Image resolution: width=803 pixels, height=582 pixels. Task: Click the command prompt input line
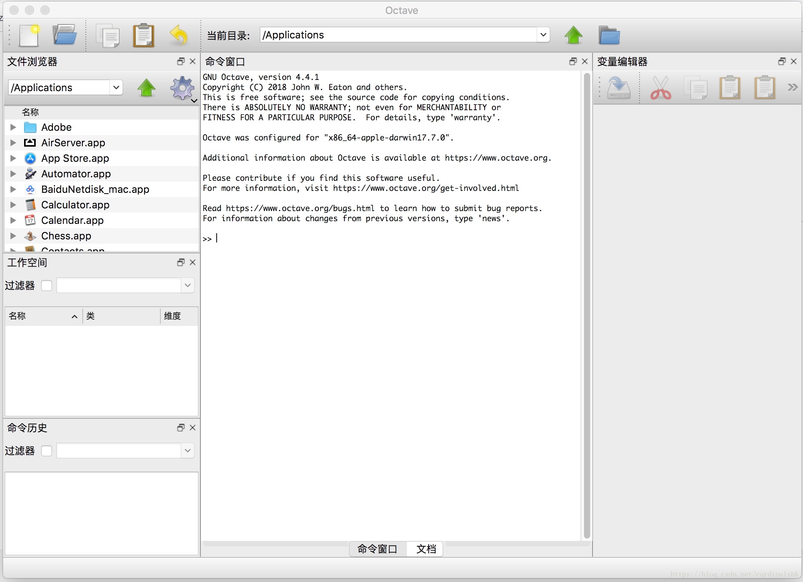pos(391,239)
